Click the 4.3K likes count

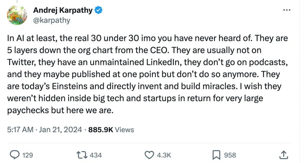(163, 155)
